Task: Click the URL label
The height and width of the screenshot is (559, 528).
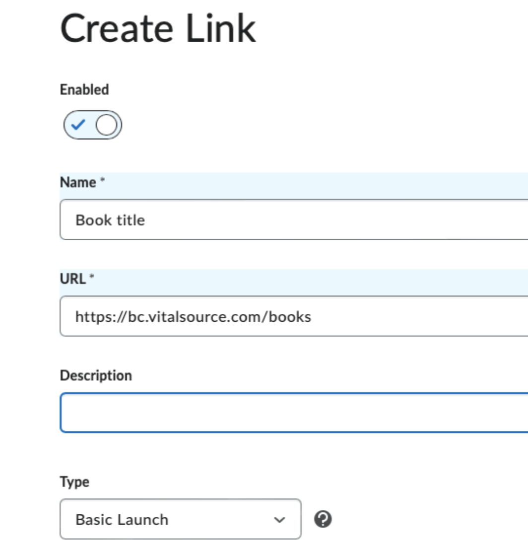Action: pyautogui.click(x=73, y=279)
